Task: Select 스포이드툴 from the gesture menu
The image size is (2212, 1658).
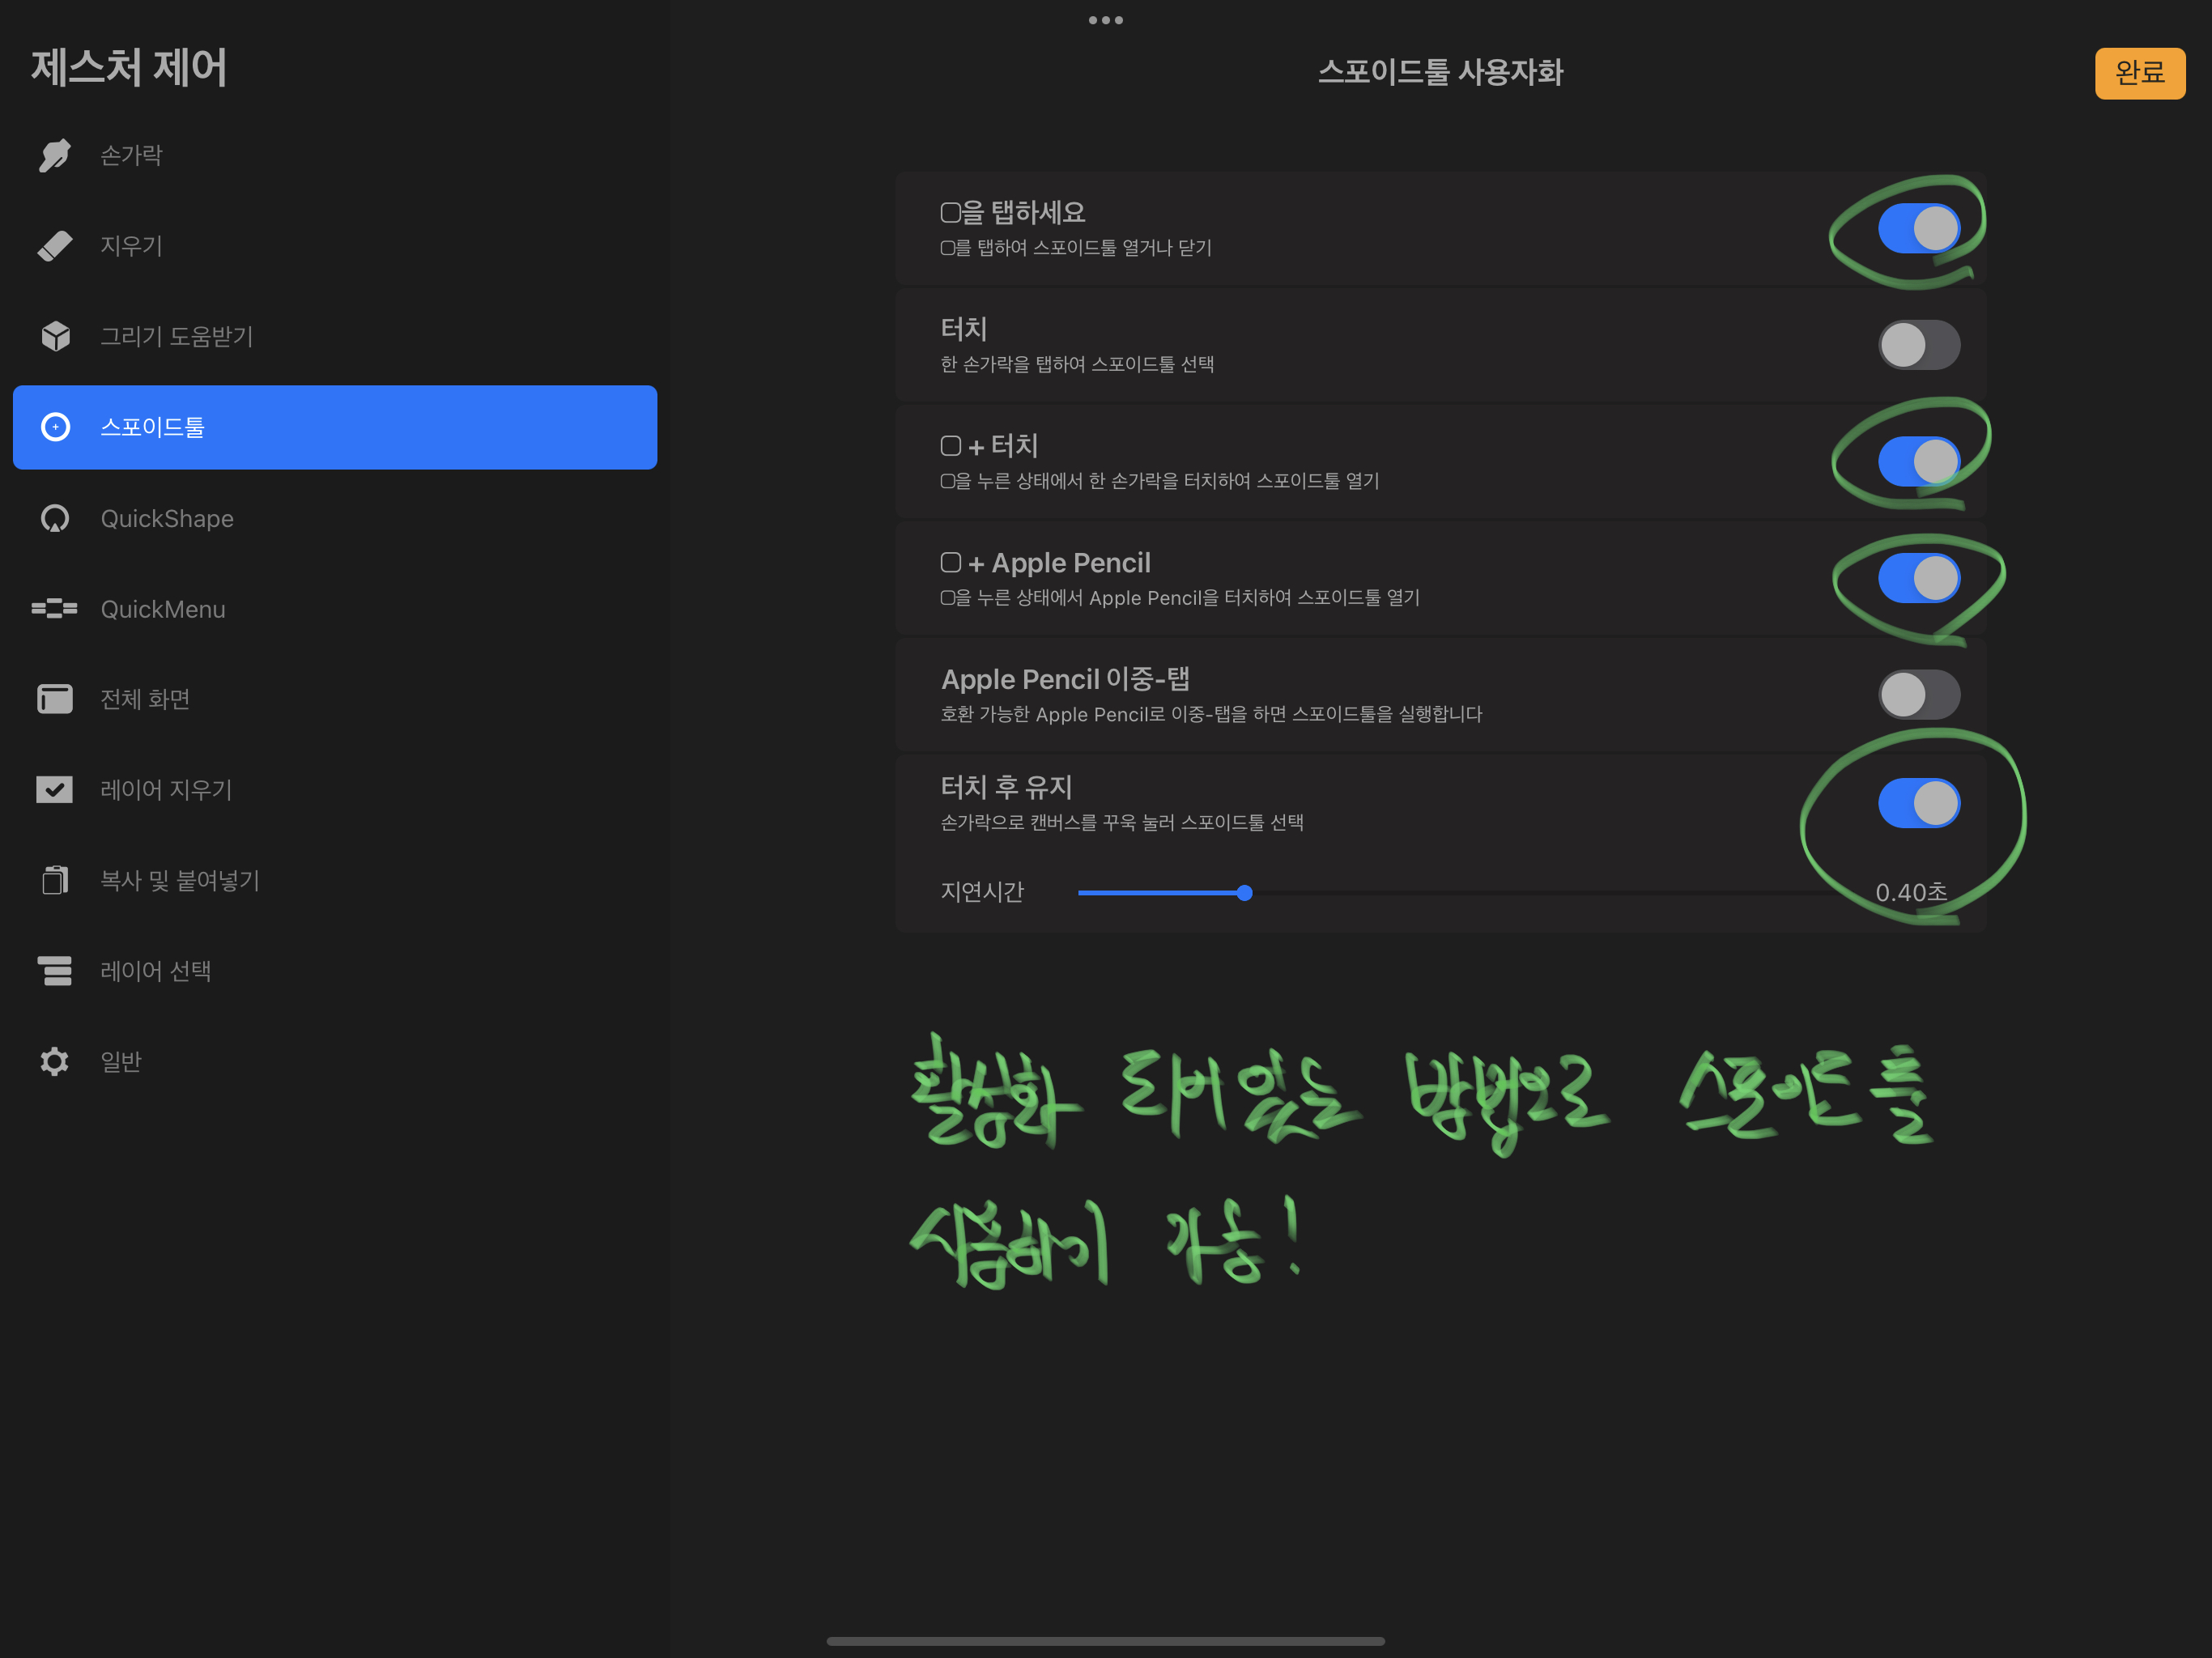Action: (x=334, y=427)
